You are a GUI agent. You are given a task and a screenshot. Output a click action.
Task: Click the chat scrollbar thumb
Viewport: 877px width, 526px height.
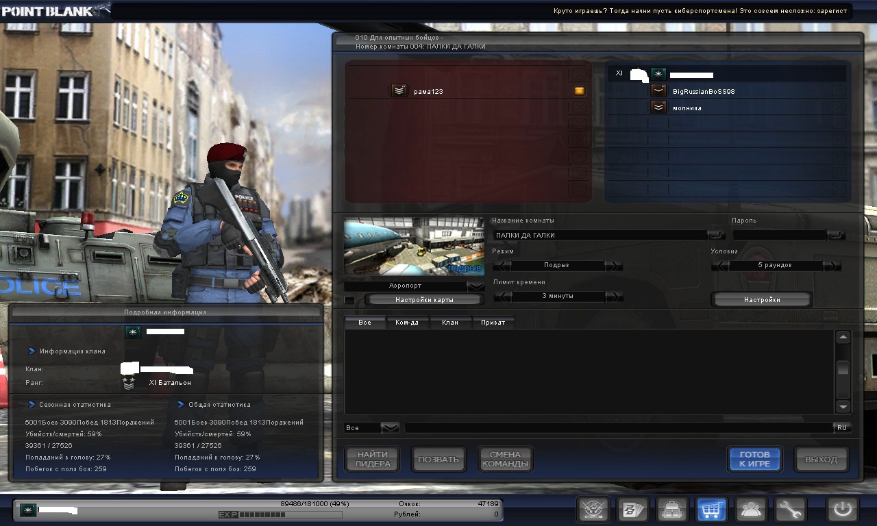[x=843, y=368]
